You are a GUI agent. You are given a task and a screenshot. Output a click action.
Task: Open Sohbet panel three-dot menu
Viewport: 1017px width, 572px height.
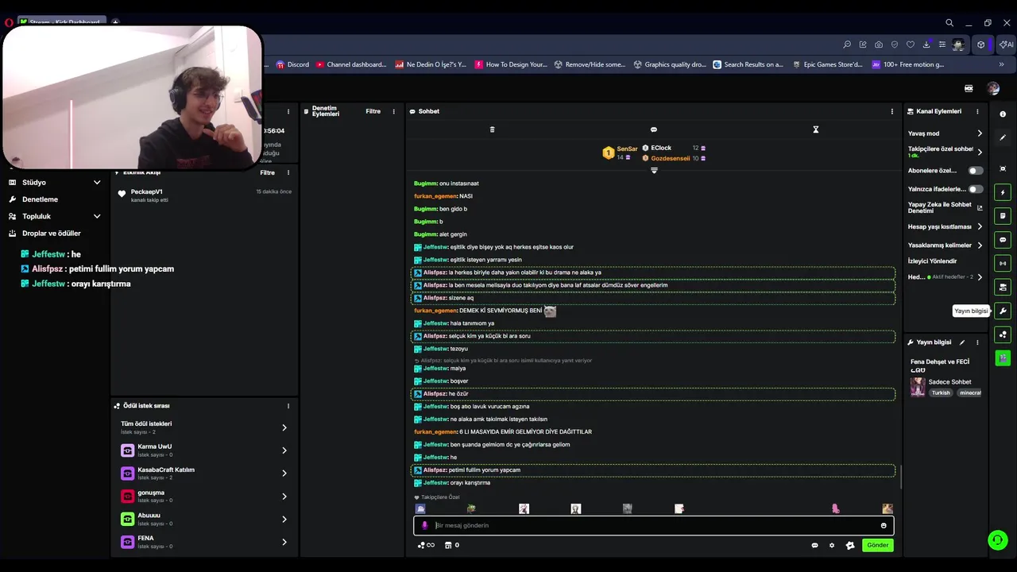pos(891,111)
